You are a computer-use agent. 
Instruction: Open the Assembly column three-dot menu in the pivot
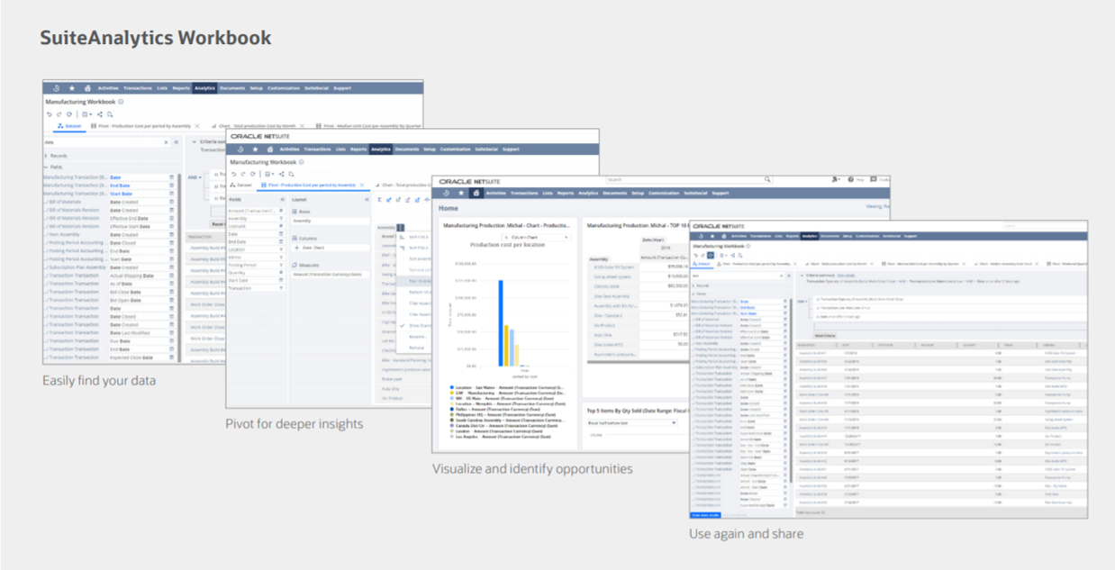(400, 228)
